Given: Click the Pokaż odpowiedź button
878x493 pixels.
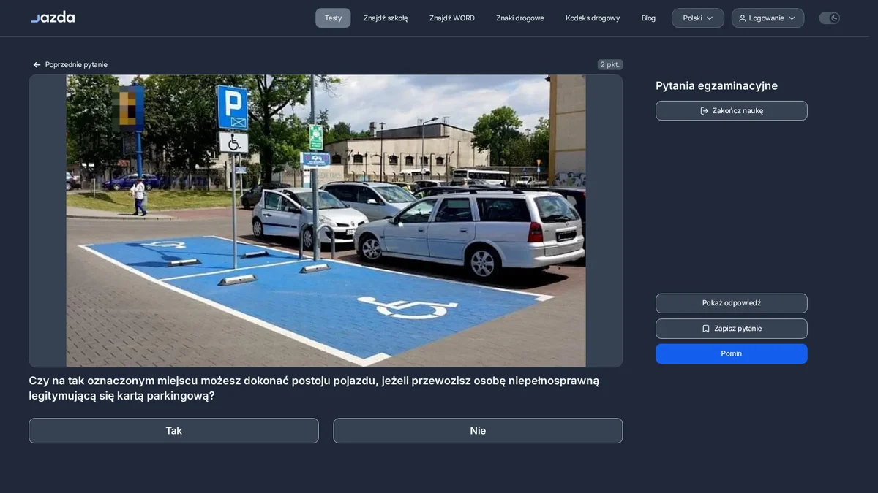Looking at the screenshot, I should tap(732, 303).
